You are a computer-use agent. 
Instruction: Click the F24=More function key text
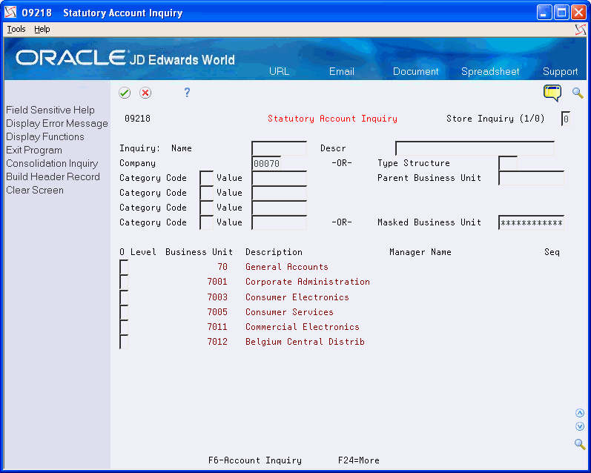pos(358,460)
